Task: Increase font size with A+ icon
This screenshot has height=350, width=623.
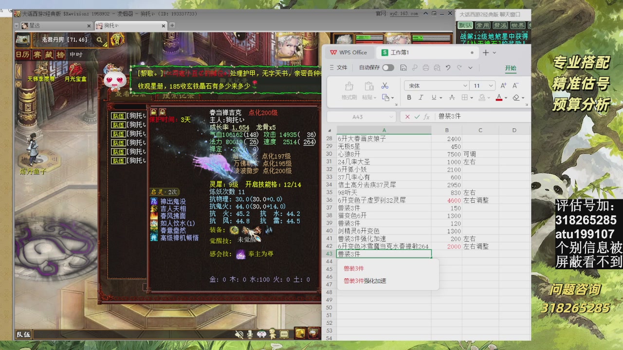Action: tap(504, 86)
